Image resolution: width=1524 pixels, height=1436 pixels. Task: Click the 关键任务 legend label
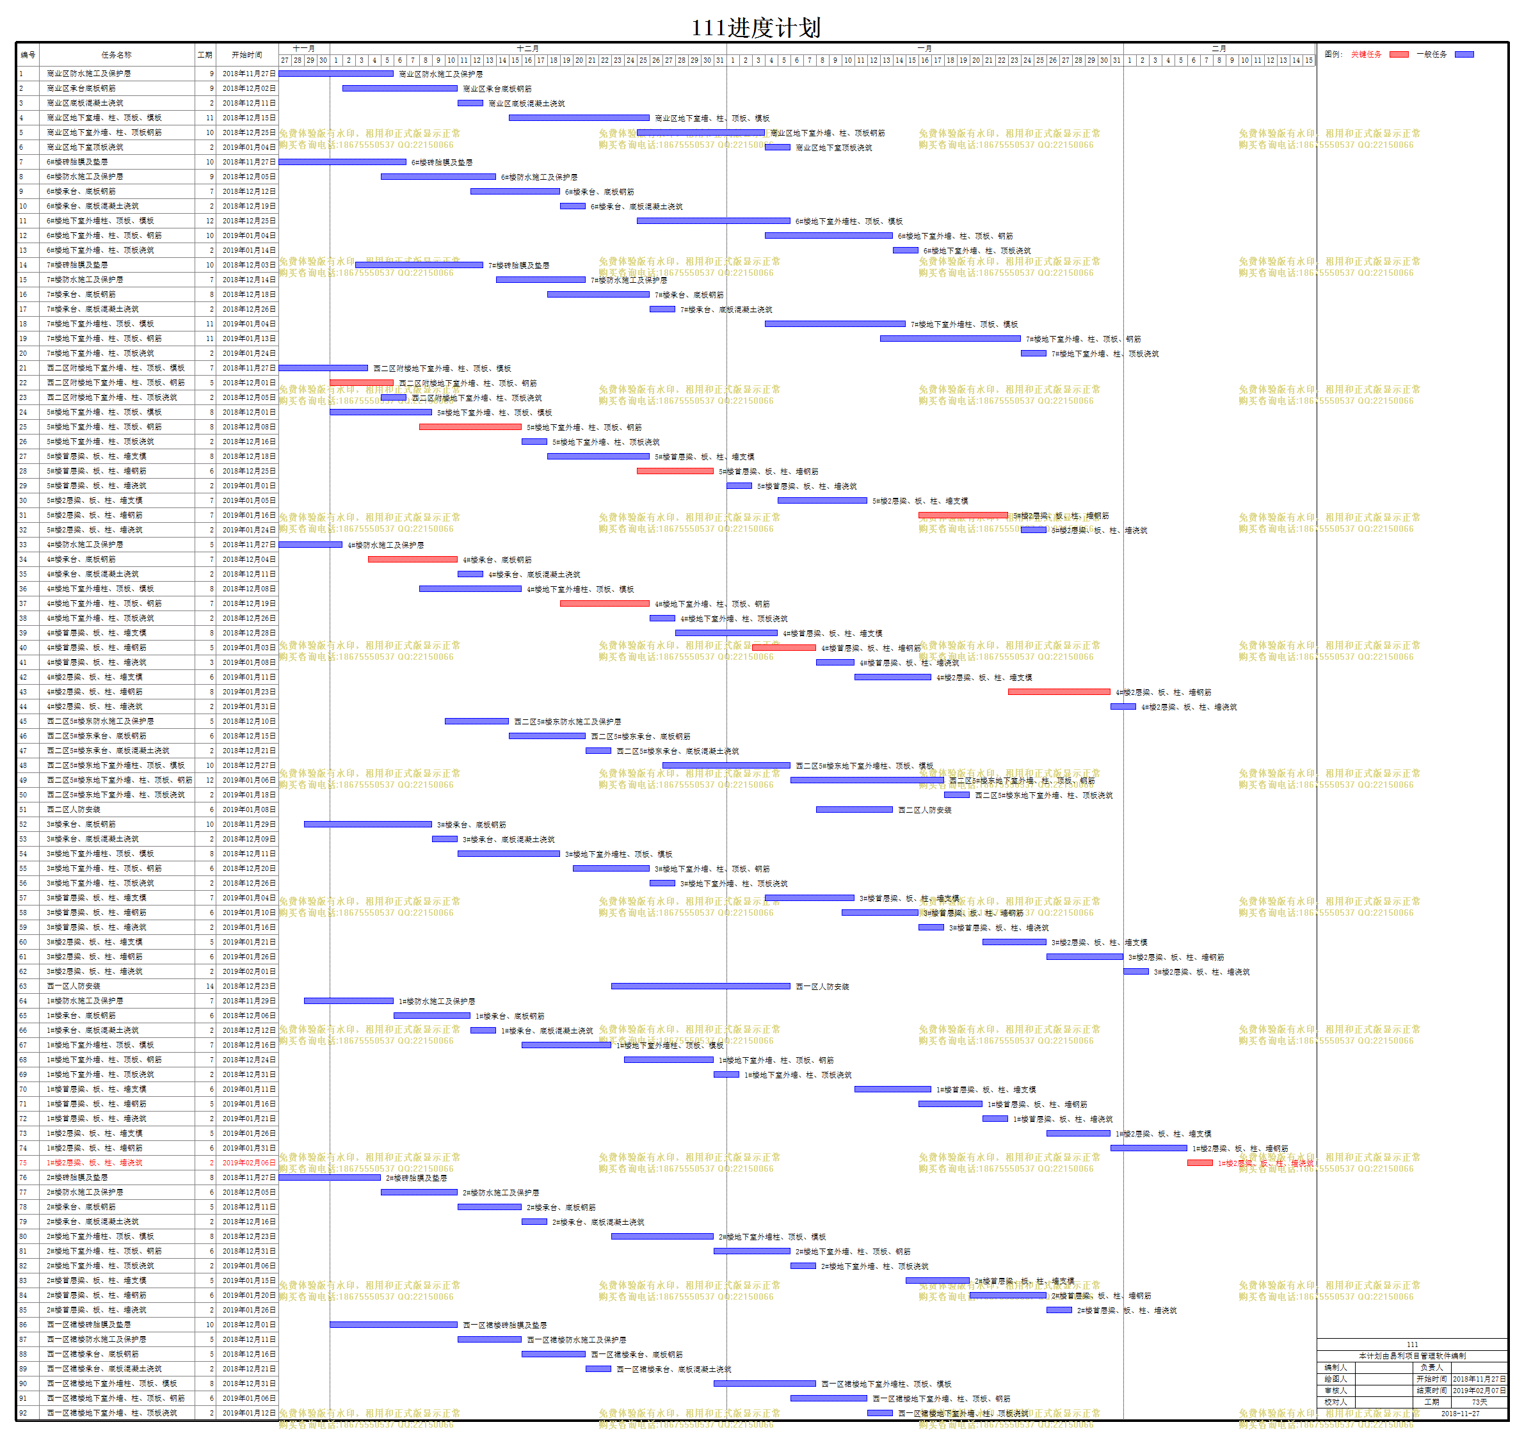(1366, 54)
